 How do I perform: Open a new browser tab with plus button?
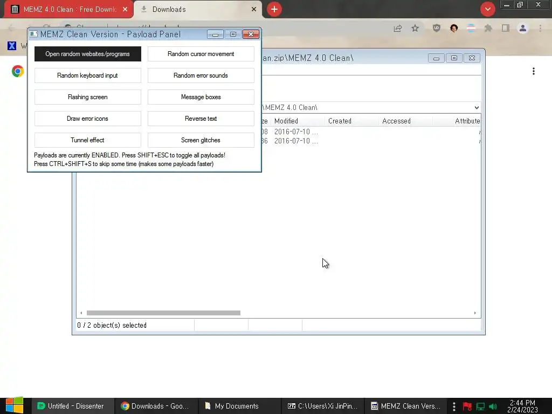point(274,9)
